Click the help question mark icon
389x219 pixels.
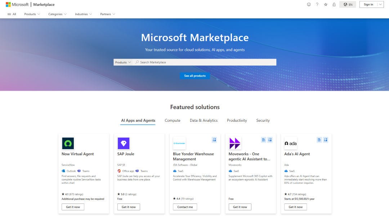(317, 4)
